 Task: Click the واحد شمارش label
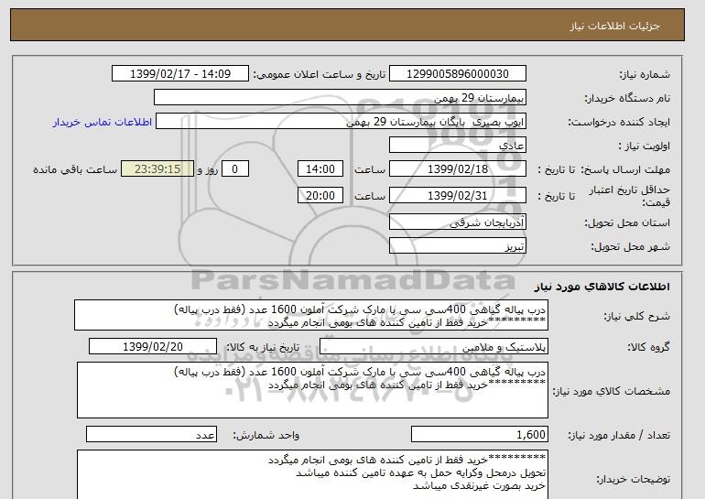[266, 435]
